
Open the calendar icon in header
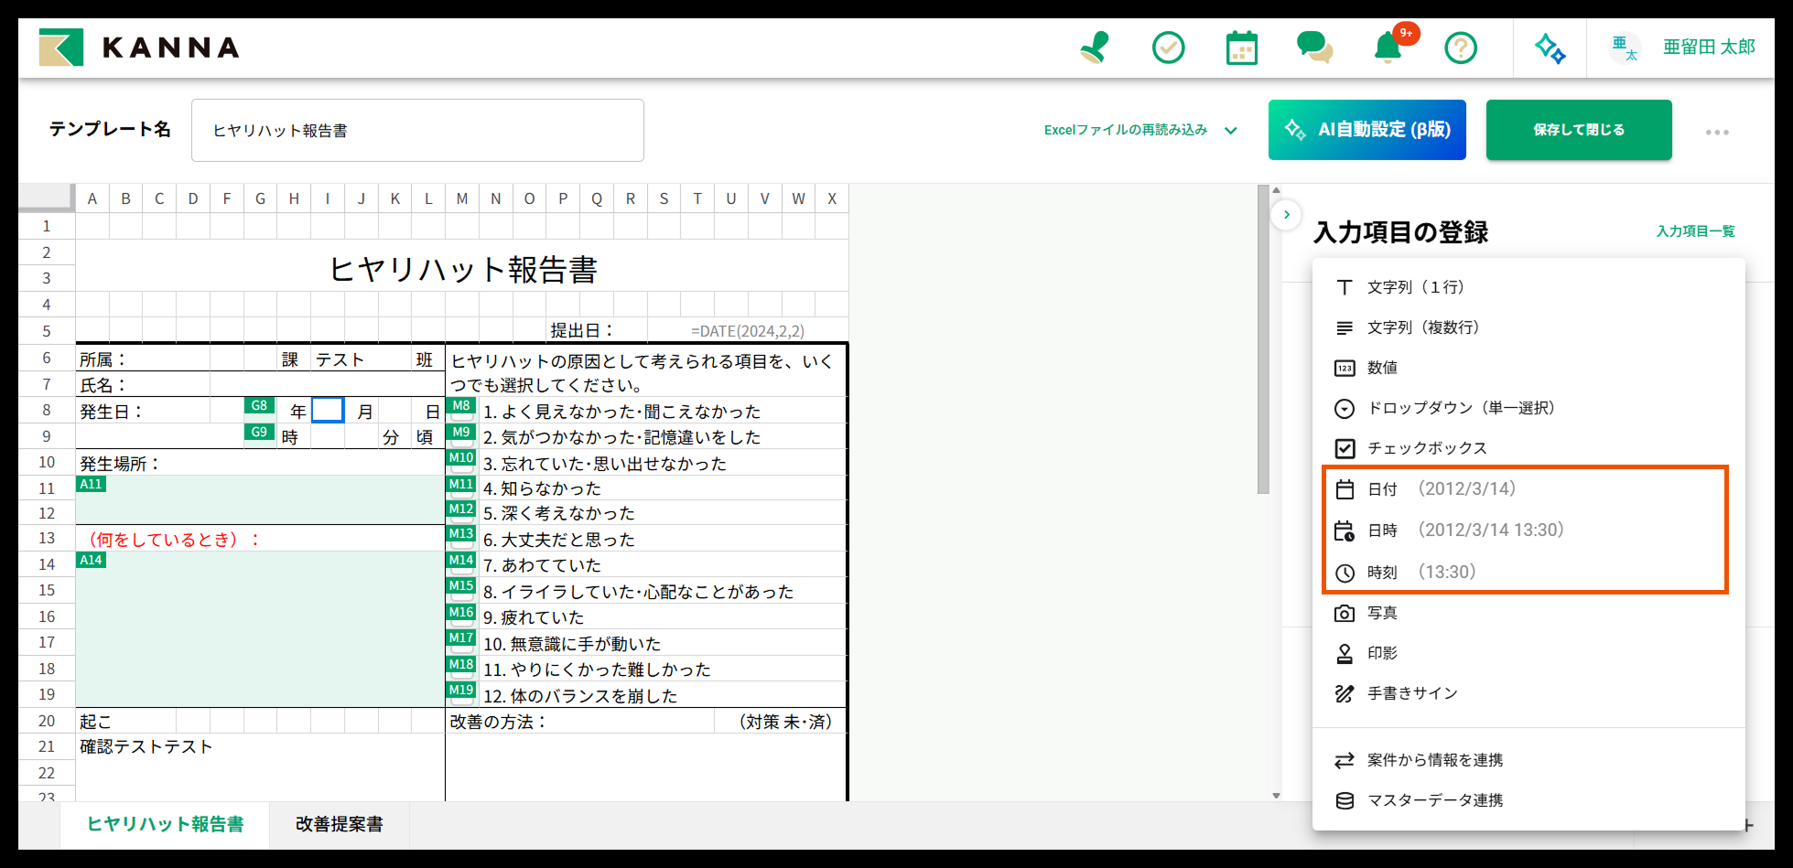1241,48
